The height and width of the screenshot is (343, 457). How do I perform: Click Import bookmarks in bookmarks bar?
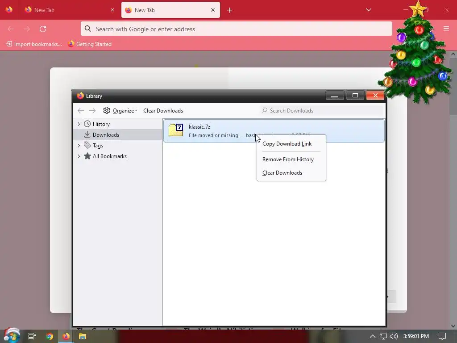34,44
